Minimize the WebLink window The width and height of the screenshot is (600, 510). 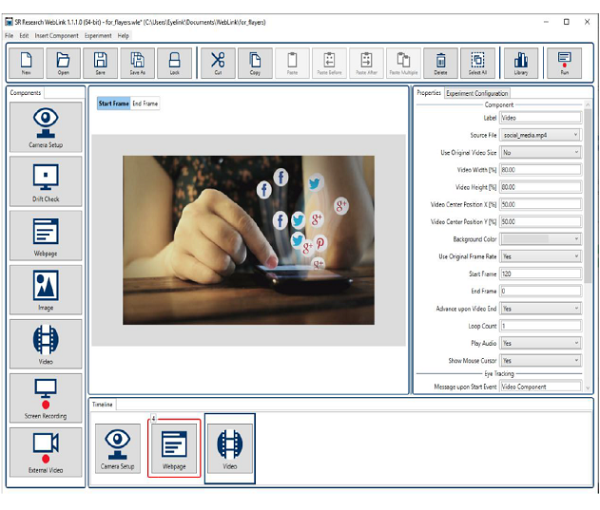tap(546, 22)
